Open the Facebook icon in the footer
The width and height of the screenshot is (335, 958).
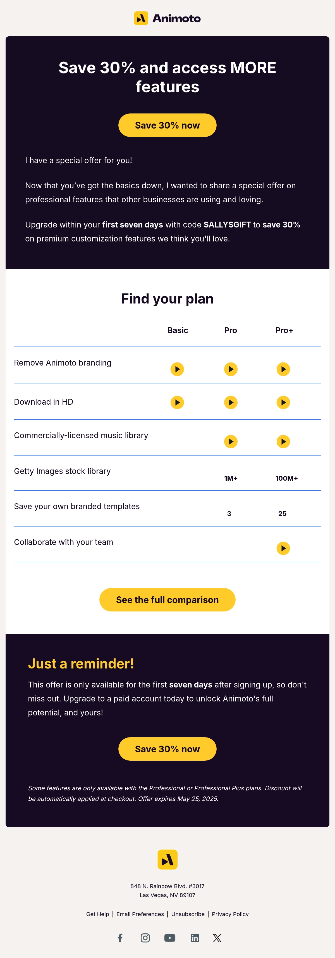tap(120, 938)
